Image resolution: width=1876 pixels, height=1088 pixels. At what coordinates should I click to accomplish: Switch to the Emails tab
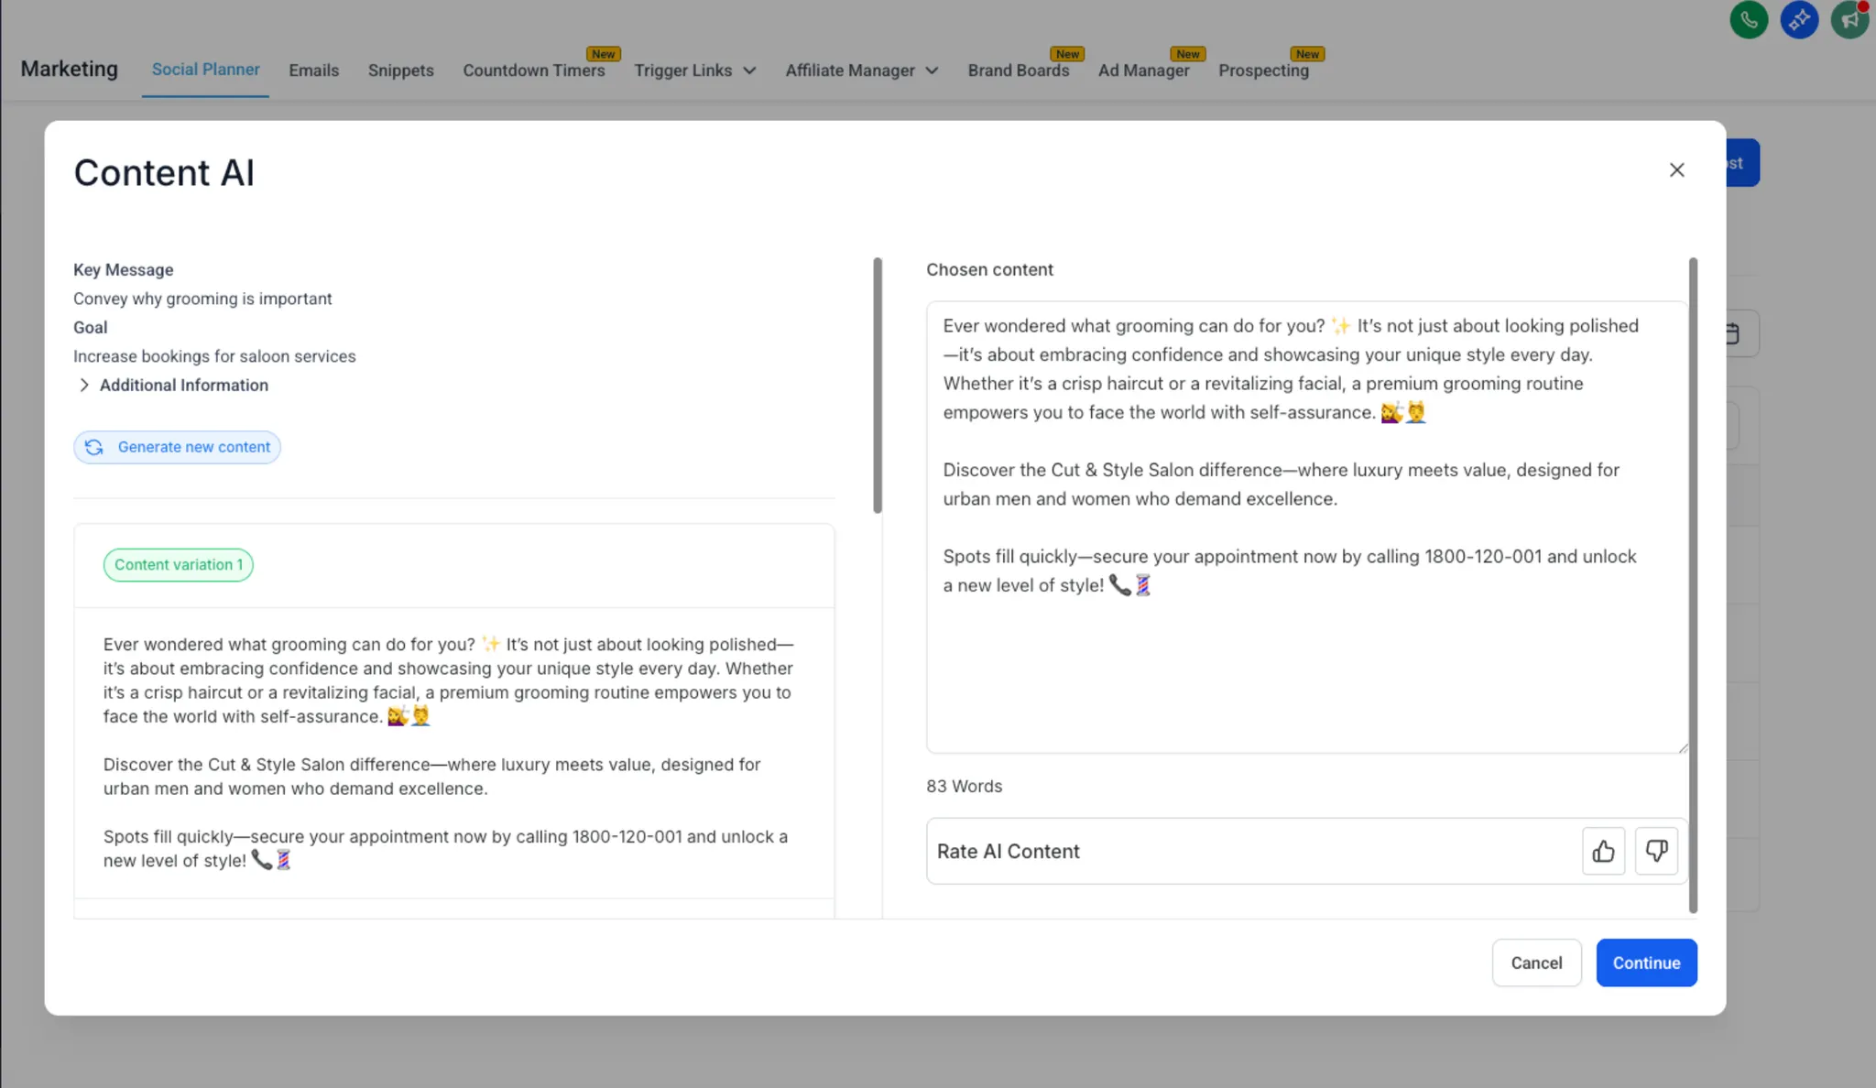click(313, 71)
